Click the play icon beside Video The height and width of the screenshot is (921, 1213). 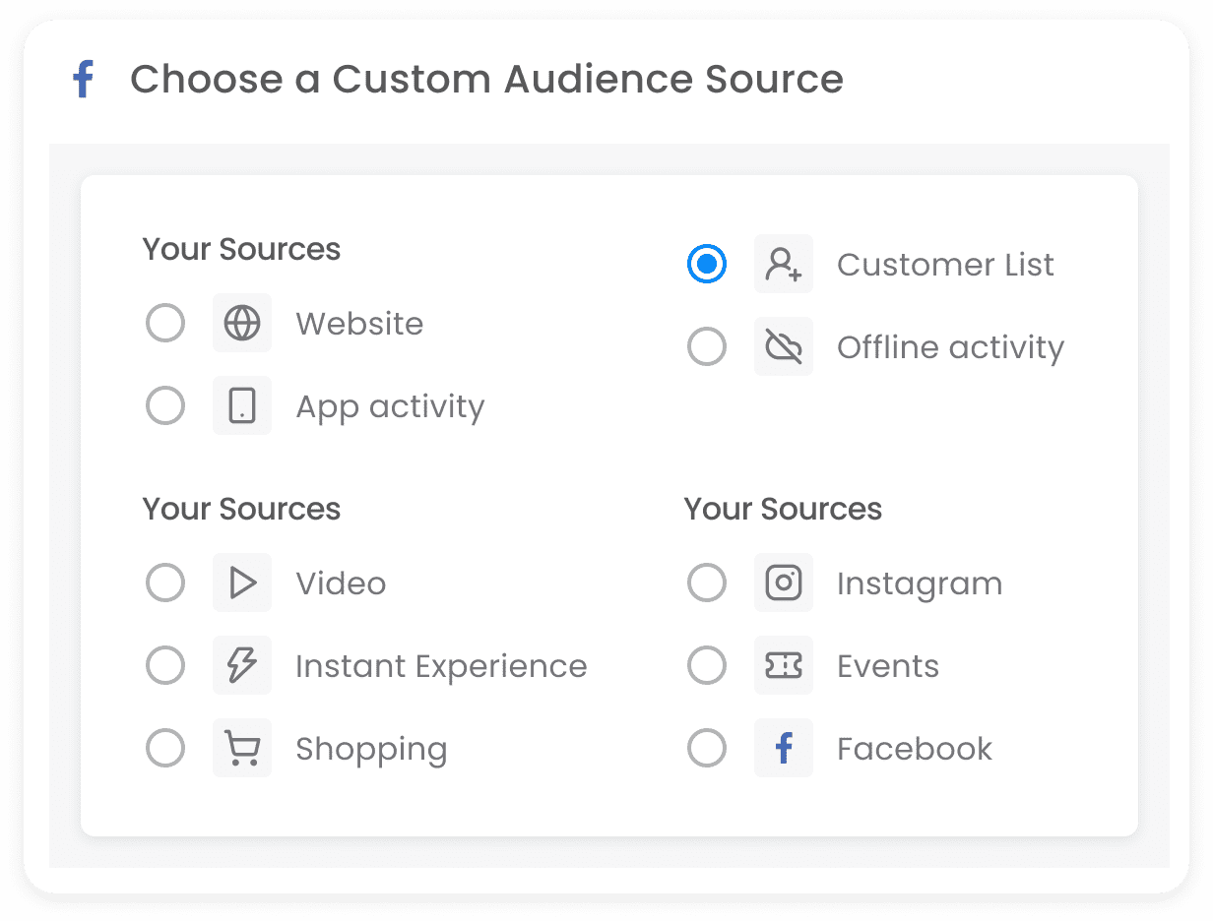click(x=242, y=583)
